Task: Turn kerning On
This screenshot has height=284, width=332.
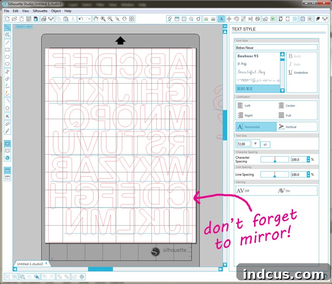Action: tap(284, 191)
